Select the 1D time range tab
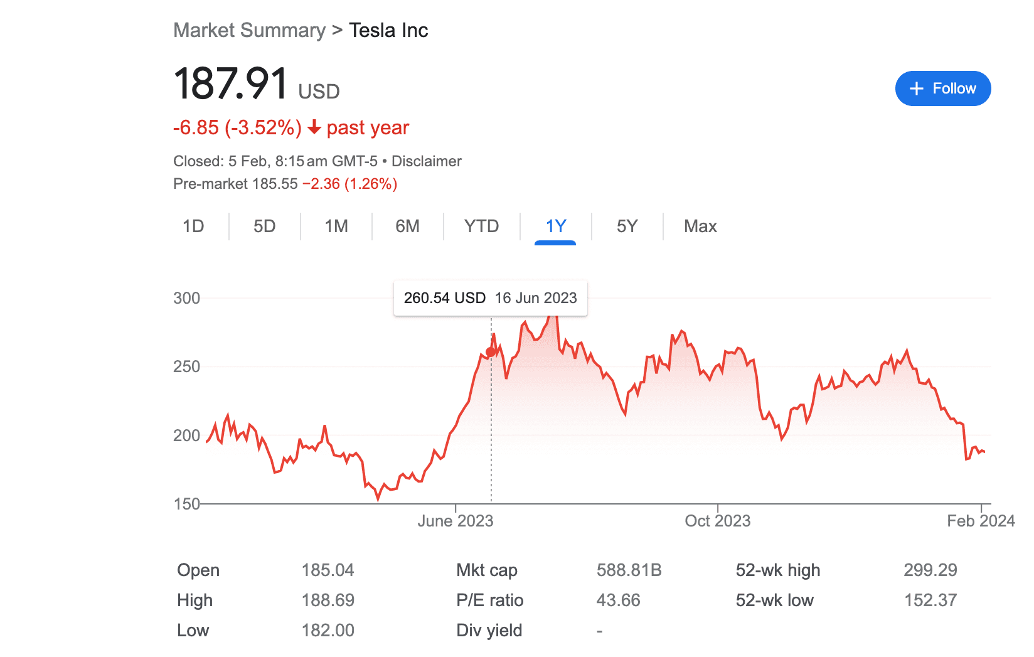The height and width of the screenshot is (657, 1034). point(193,226)
